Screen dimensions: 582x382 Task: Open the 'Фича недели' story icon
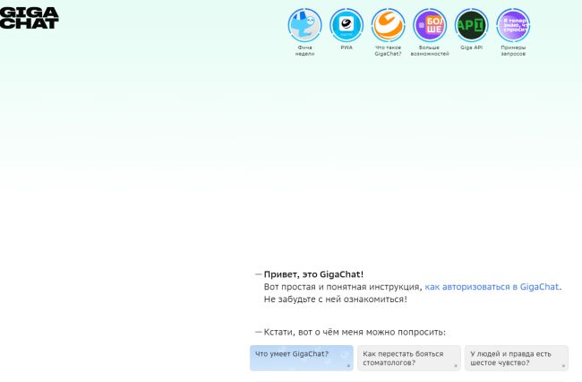tap(304, 25)
